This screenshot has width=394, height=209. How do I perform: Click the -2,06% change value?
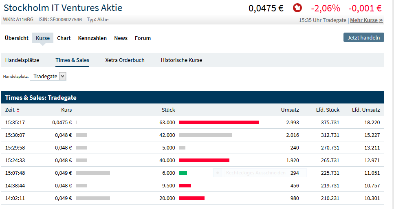click(326, 8)
